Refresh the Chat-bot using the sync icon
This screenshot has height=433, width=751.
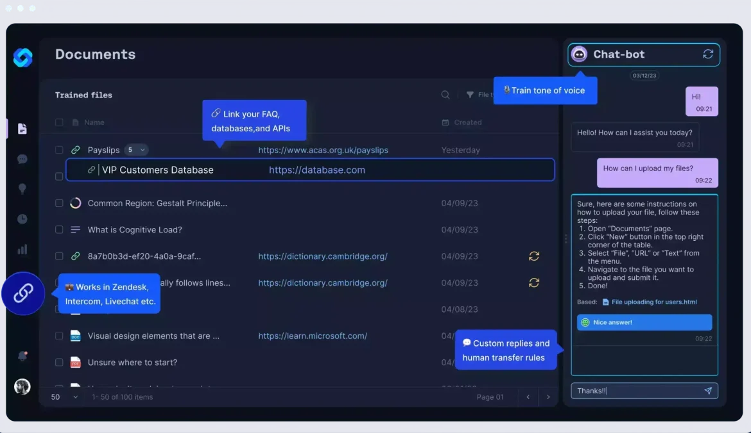(x=707, y=54)
